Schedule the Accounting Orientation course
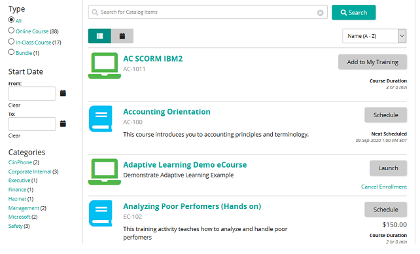Screen dimensions: 420x254 386,115
